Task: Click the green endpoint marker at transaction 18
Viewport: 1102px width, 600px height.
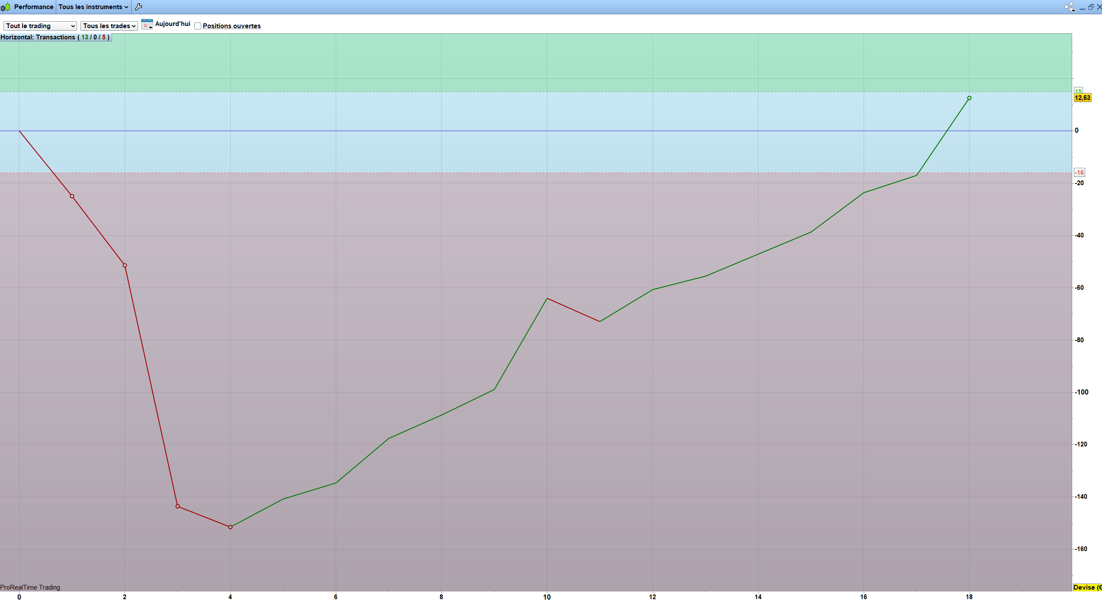Action: click(969, 98)
